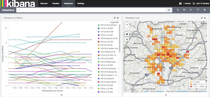Zoom out on the map

pyautogui.click(x=127, y=29)
